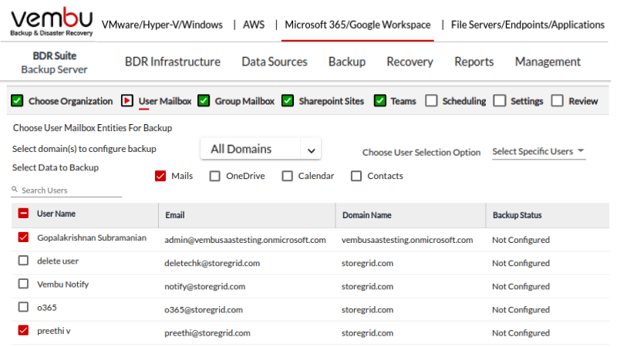This screenshot has width=617, height=347.
Task: Open the BDR Infrastructure menu
Action: [173, 62]
